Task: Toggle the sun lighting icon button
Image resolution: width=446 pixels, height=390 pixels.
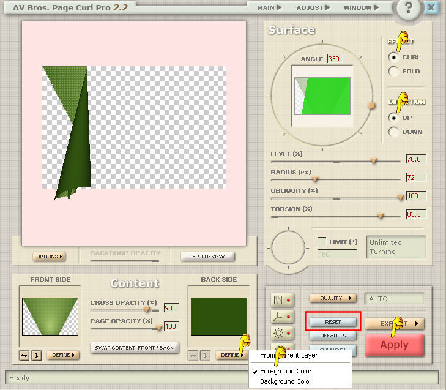Action: (282, 333)
